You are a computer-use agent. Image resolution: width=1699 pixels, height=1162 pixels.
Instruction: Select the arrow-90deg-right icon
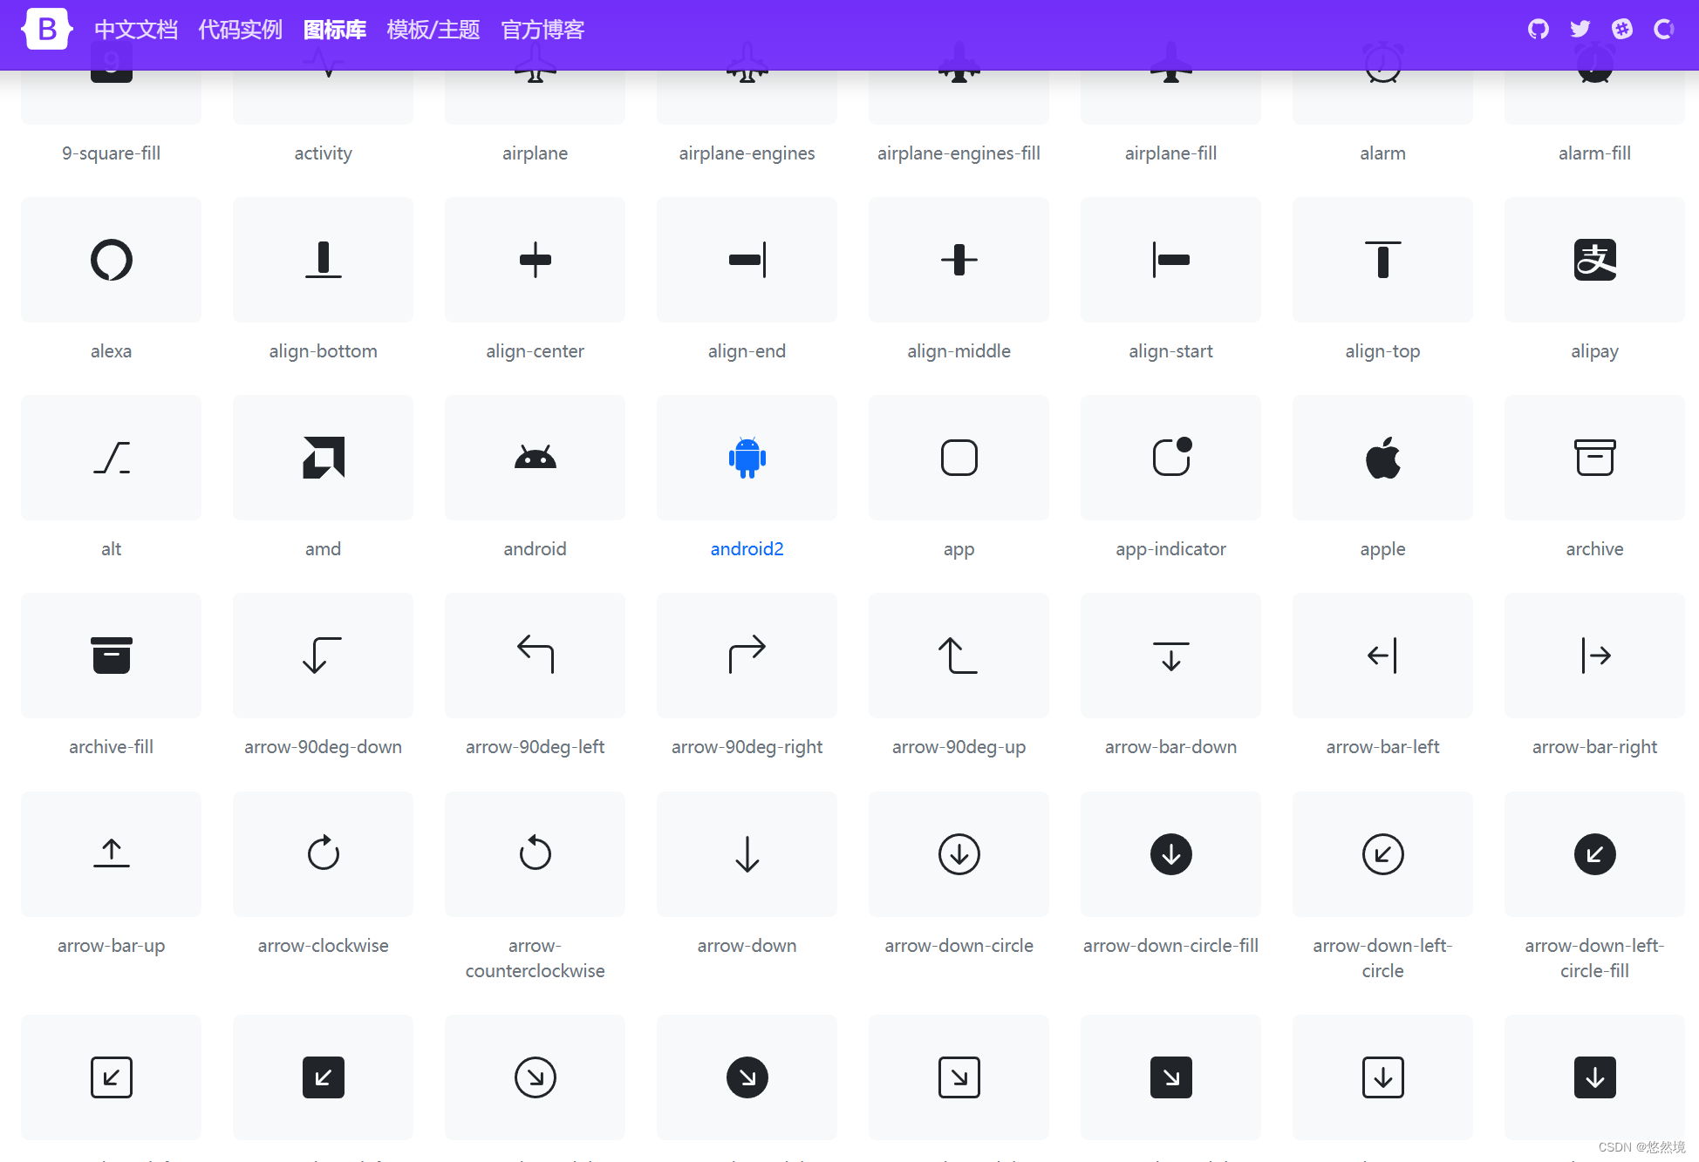tap(747, 656)
